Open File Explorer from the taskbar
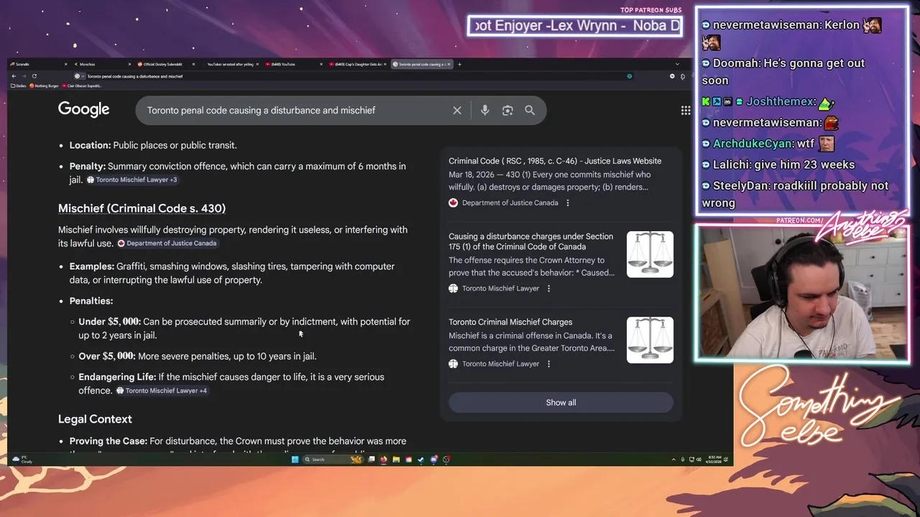Viewport: 920px width, 517px height. click(396, 460)
